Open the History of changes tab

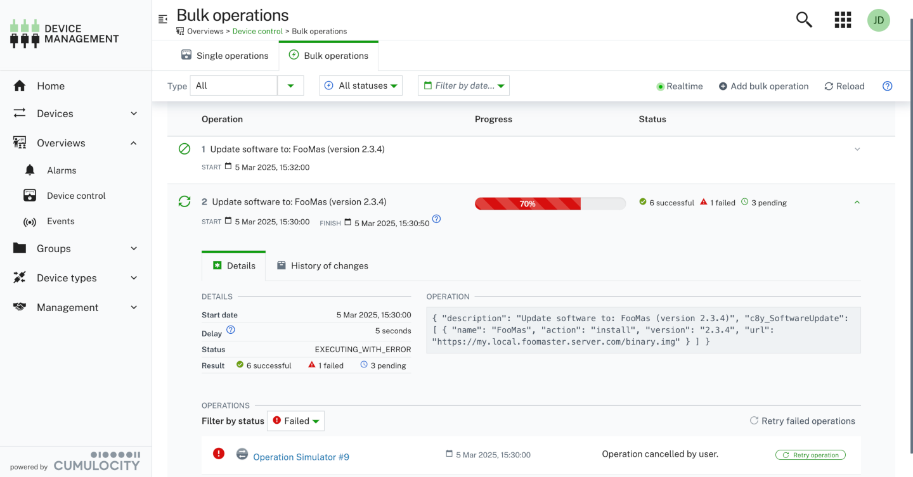(322, 265)
